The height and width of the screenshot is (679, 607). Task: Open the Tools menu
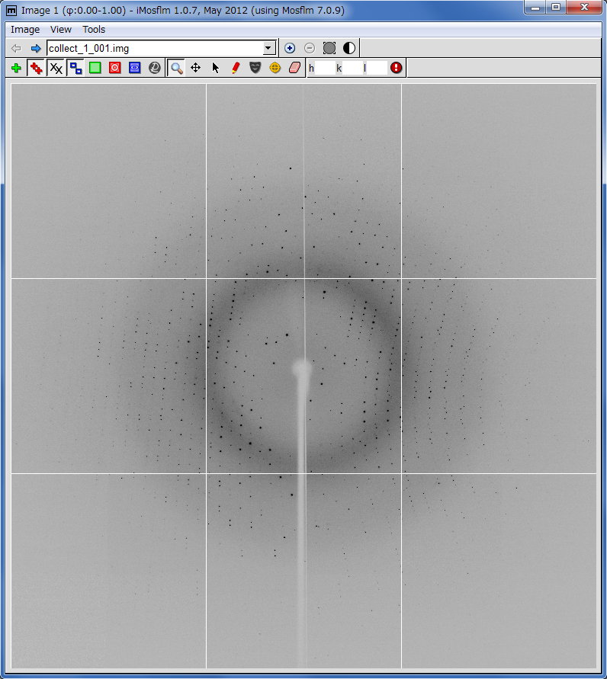click(94, 30)
